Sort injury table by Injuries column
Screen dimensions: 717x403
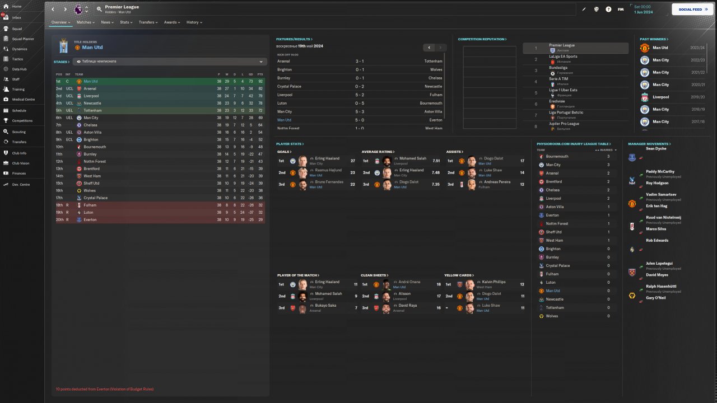coord(607,150)
